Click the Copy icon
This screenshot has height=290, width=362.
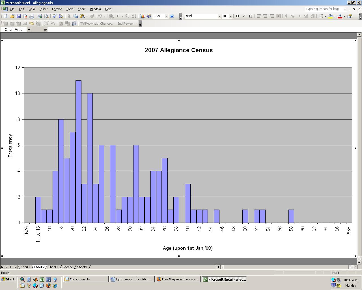pos(76,16)
